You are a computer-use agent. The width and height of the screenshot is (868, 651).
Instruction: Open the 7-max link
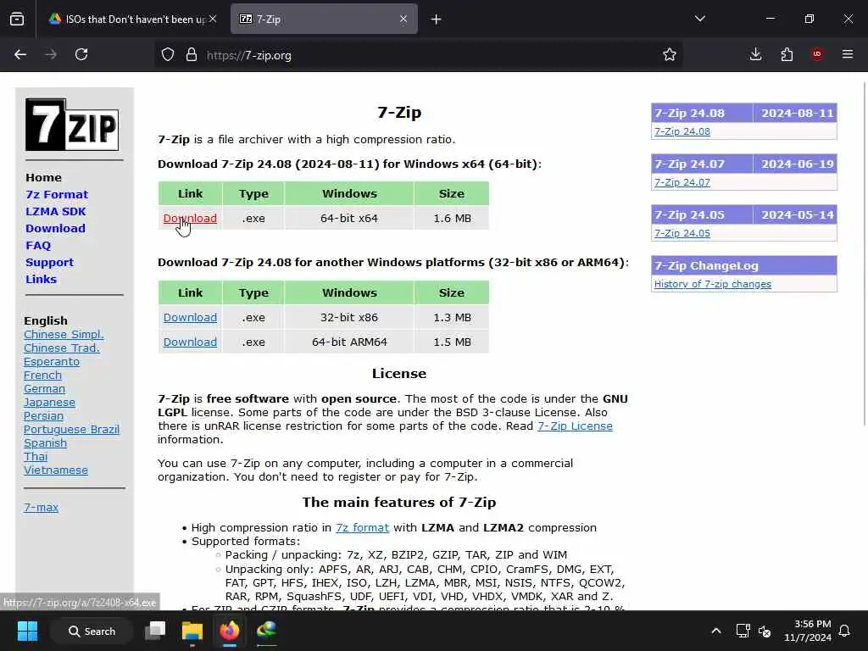(x=41, y=507)
